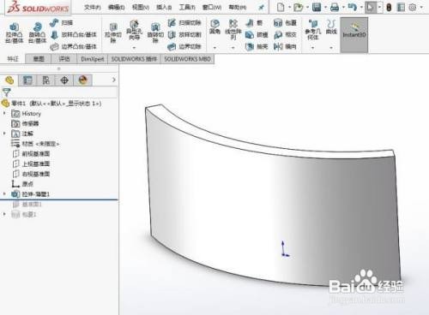The width and height of the screenshot is (429, 315).
Task: Pin the menu bar with pushpin
Action: point(261,8)
